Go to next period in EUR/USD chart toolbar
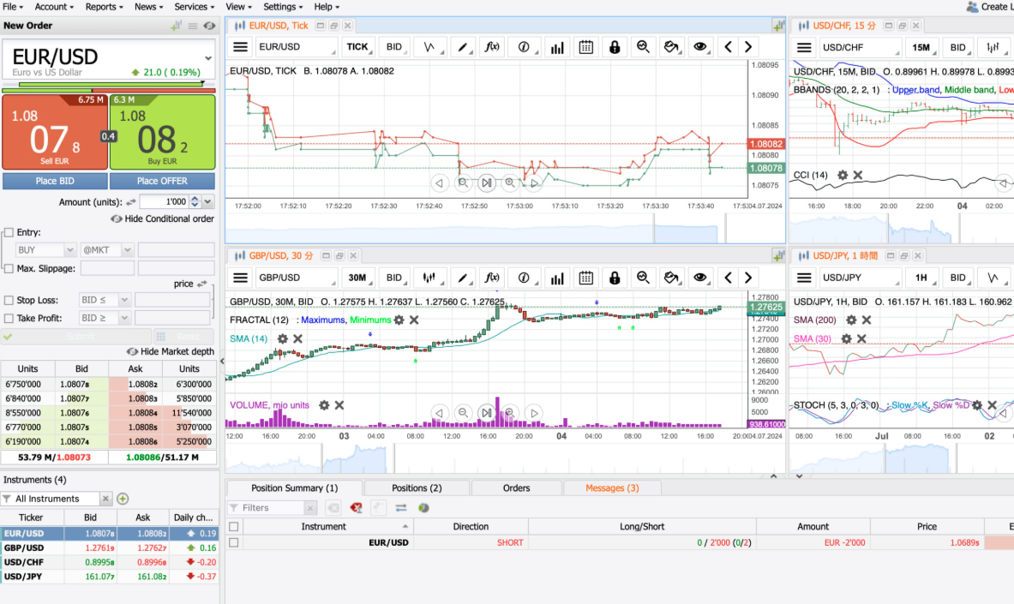This screenshot has width=1014, height=604. 748,47
